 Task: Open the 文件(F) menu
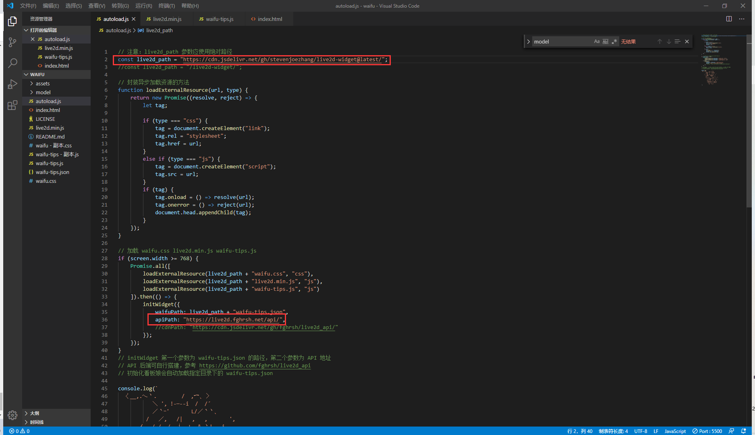point(28,6)
